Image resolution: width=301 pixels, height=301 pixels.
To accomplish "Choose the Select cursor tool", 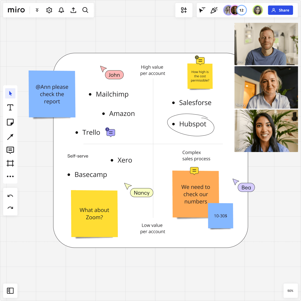I will pyautogui.click(x=10, y=94).
